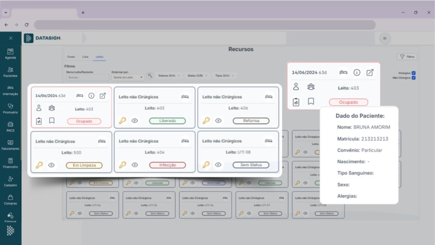Go to the Internação section
This screenshot has width=435, height=245.
10,90
